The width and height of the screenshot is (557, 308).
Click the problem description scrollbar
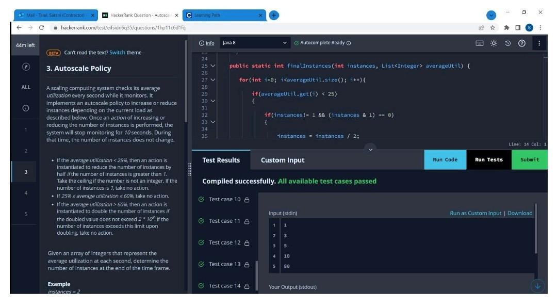(x=186, y=82)
